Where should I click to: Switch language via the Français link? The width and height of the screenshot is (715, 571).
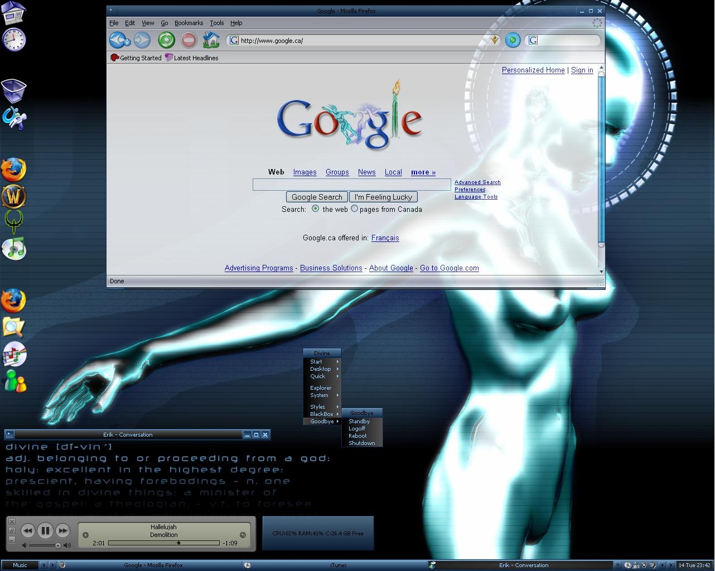pos(385,238)
